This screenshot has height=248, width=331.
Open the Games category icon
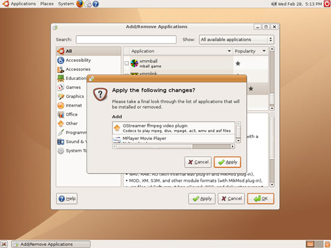(x=61, y=87)
